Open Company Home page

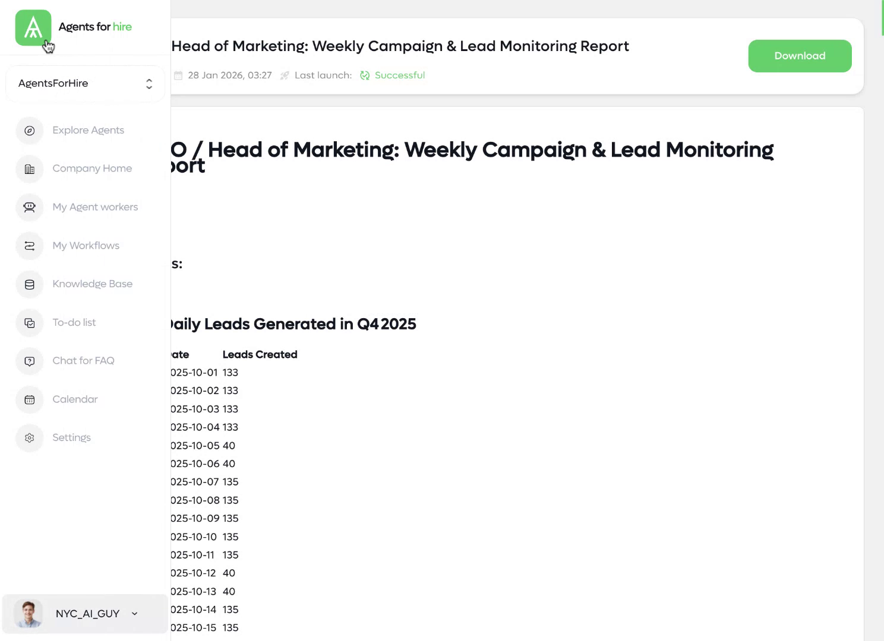(92, 168)
